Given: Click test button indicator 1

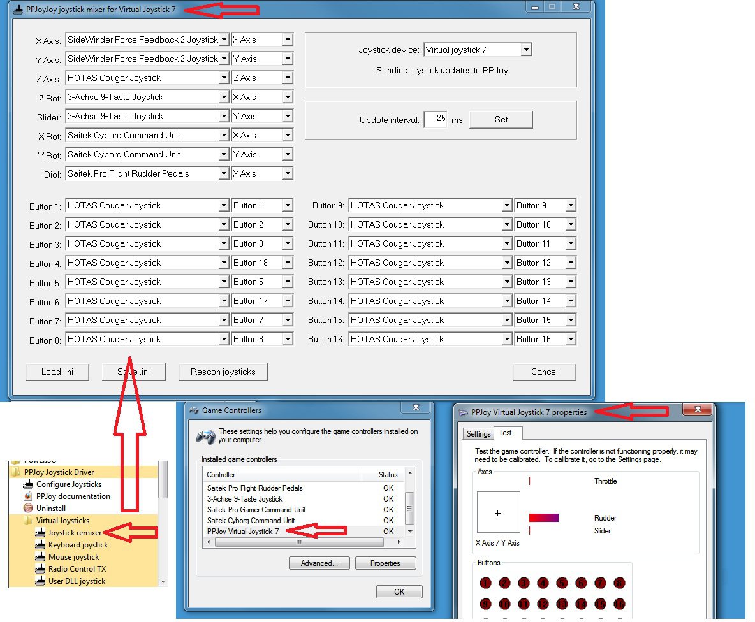Looking at the screenshot, I should click(x=485, y=583).
